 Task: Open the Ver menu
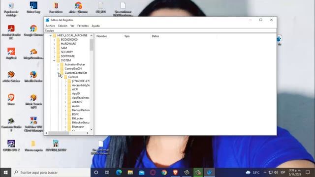tap(72, 26)
